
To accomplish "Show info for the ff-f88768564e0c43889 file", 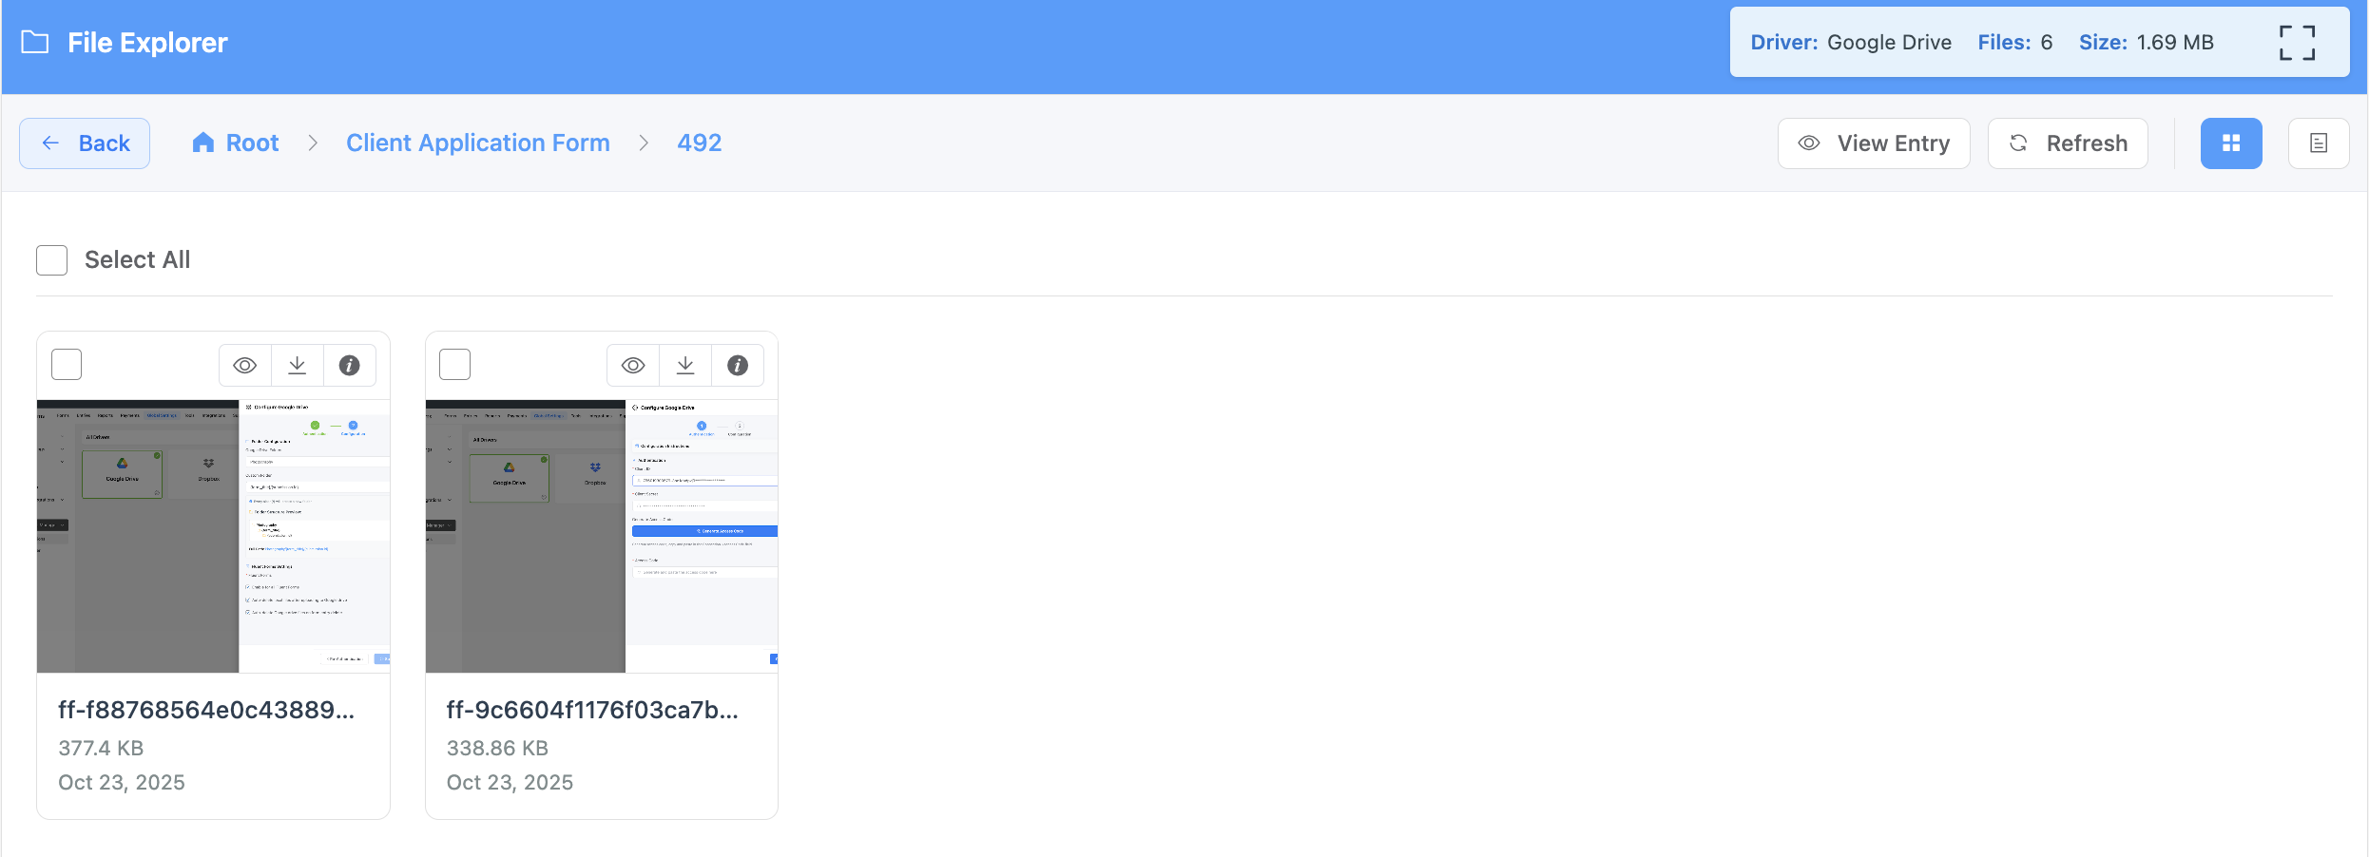I will [x=350, y=366].
